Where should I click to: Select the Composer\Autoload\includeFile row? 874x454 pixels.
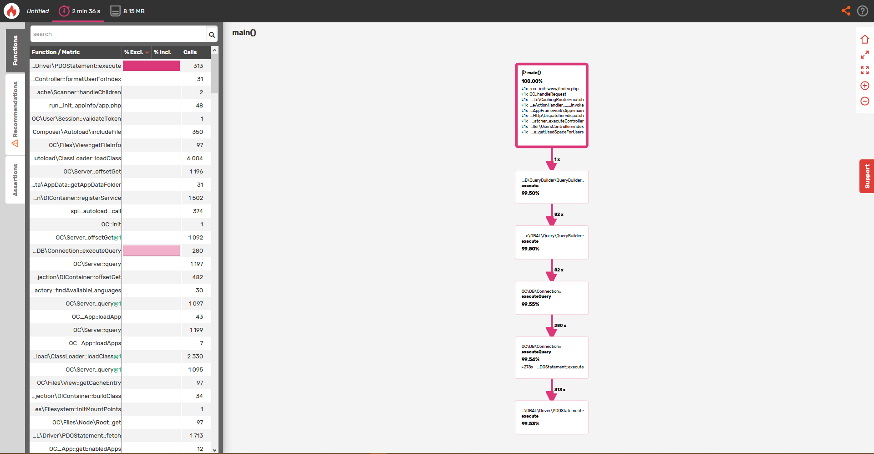[120, 132]
